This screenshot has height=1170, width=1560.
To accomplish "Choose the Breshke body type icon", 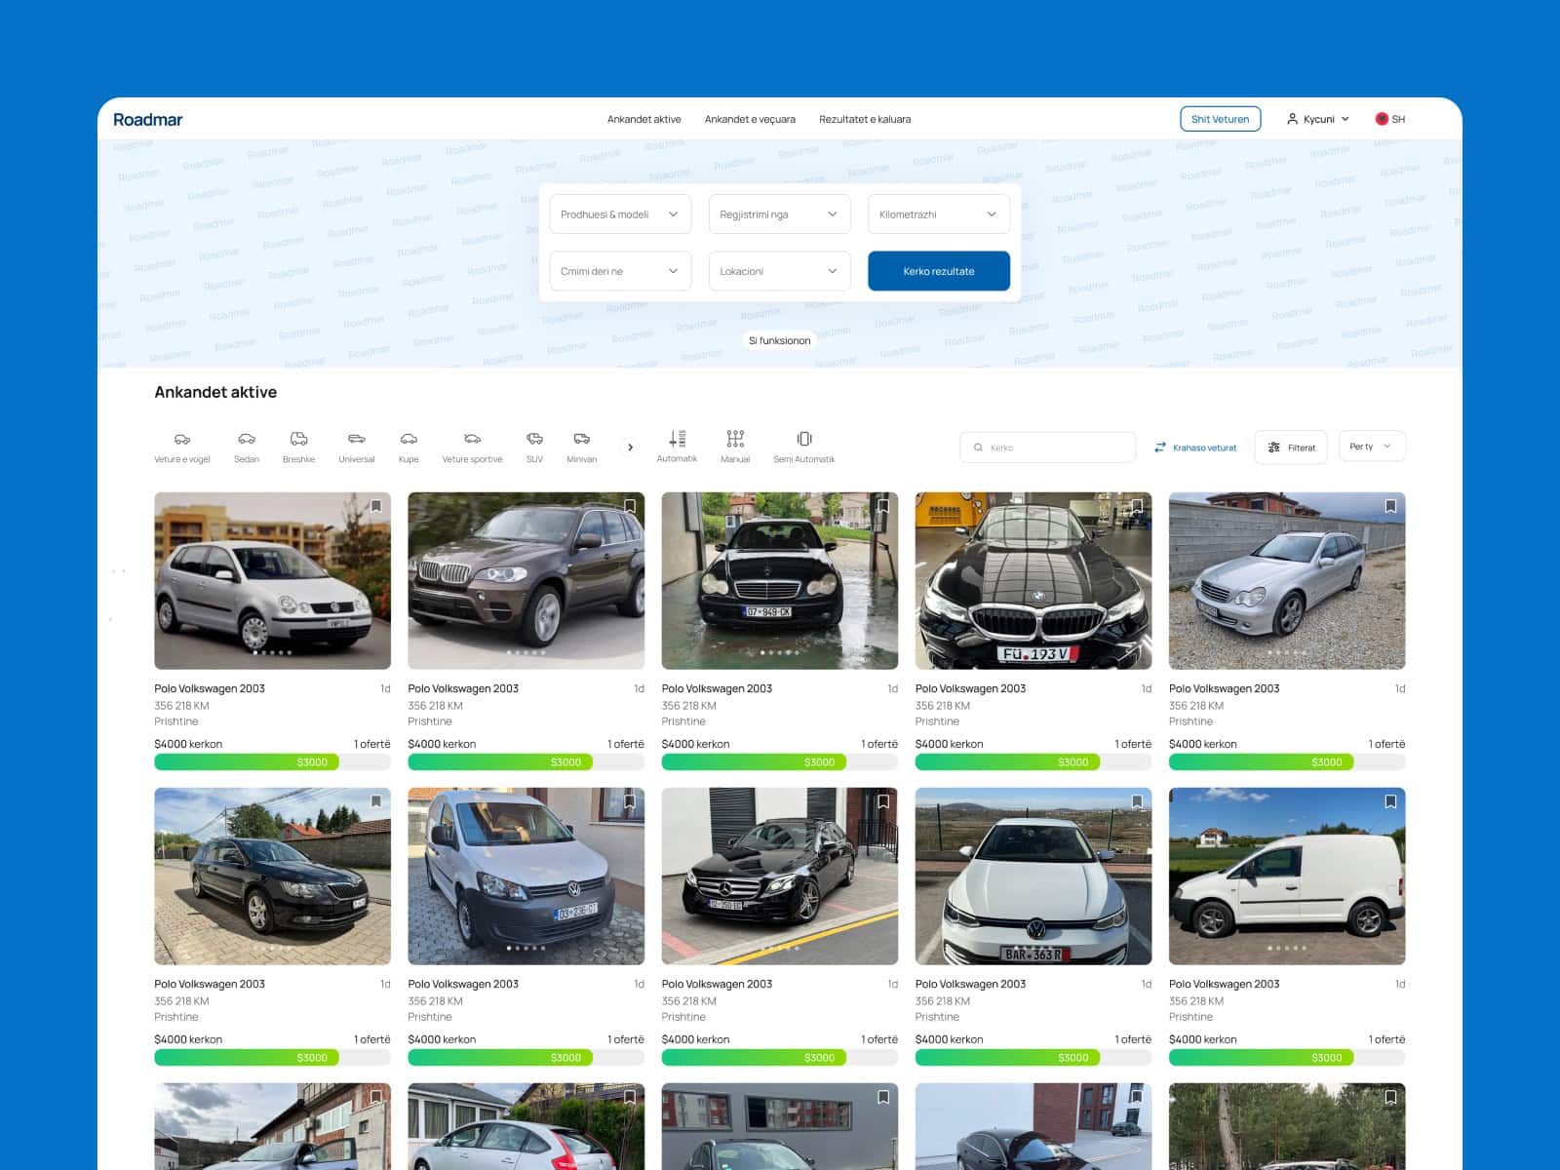I will click(x=298, y=440).
